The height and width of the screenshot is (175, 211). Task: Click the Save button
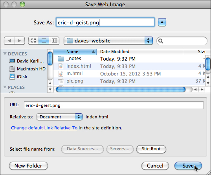(x=188, y=166)
